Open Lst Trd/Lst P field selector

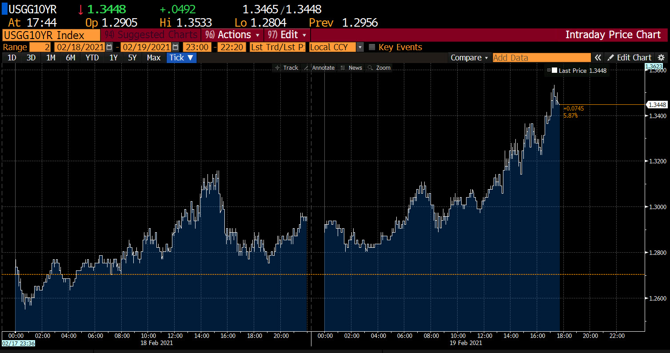pyautogui.click(x=278, y=47)
